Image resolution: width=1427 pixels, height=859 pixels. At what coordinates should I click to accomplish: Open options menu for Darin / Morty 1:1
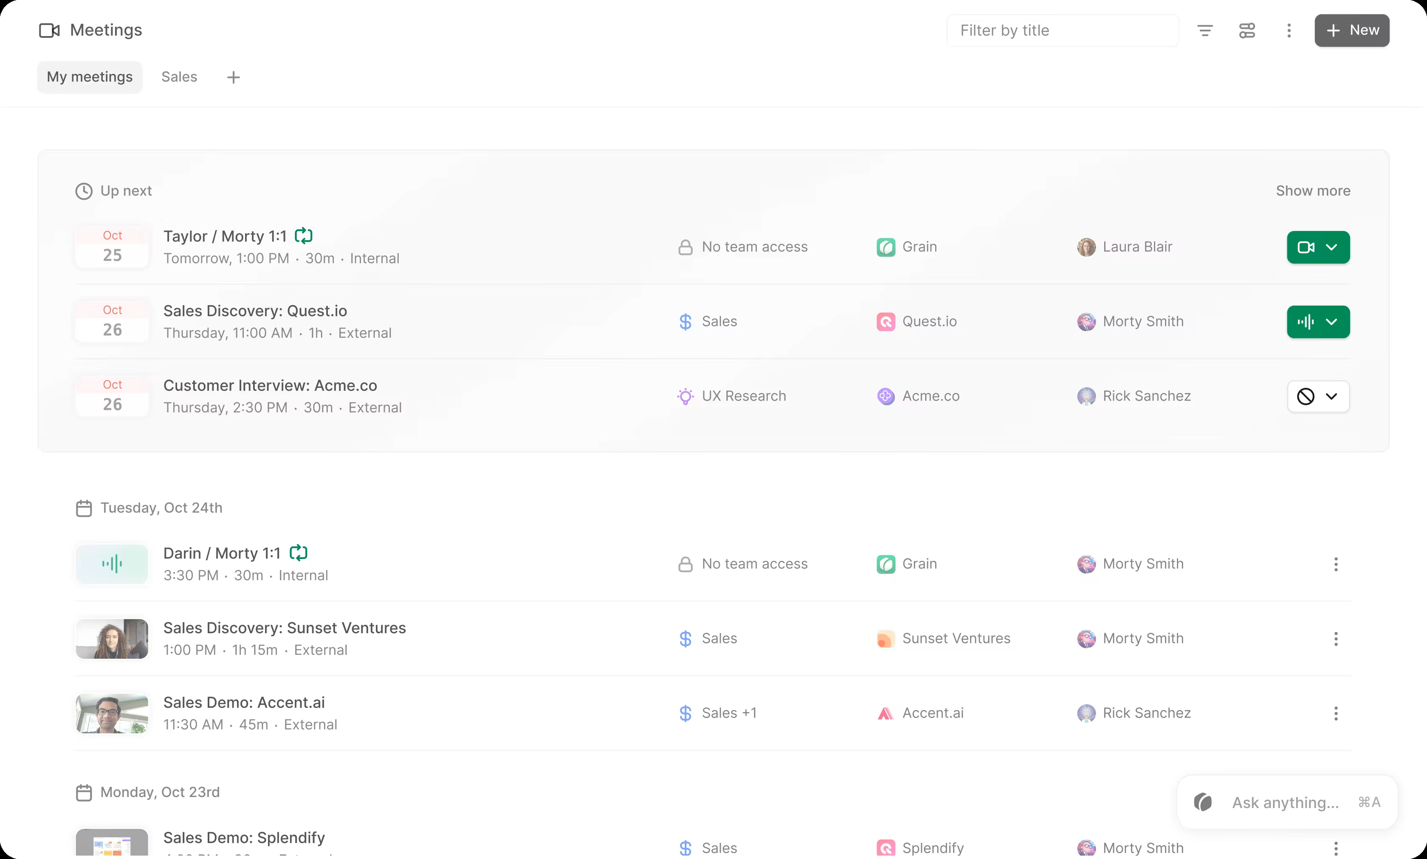coord(1336,564)
